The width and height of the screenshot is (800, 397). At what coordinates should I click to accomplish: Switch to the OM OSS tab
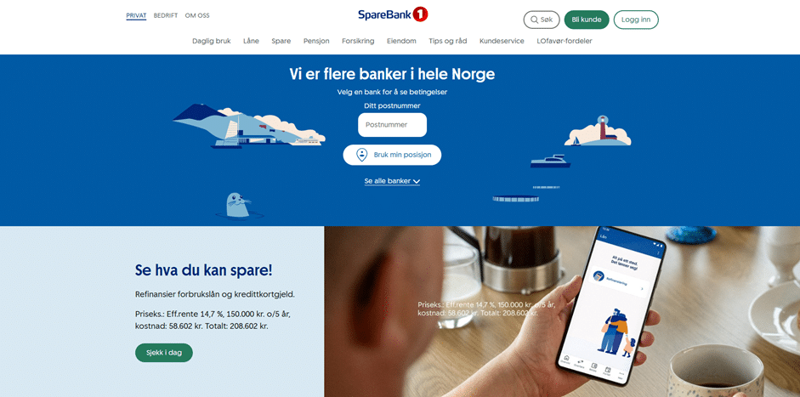(x=197, y=16)
